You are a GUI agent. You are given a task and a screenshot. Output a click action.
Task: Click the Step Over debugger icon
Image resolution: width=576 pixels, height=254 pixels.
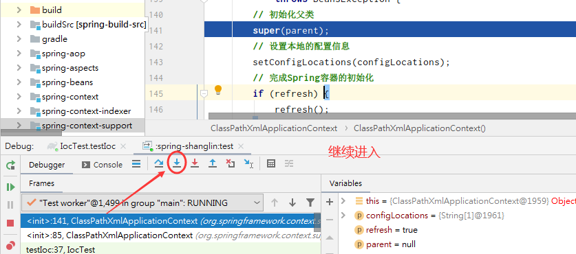click(159, 163)
